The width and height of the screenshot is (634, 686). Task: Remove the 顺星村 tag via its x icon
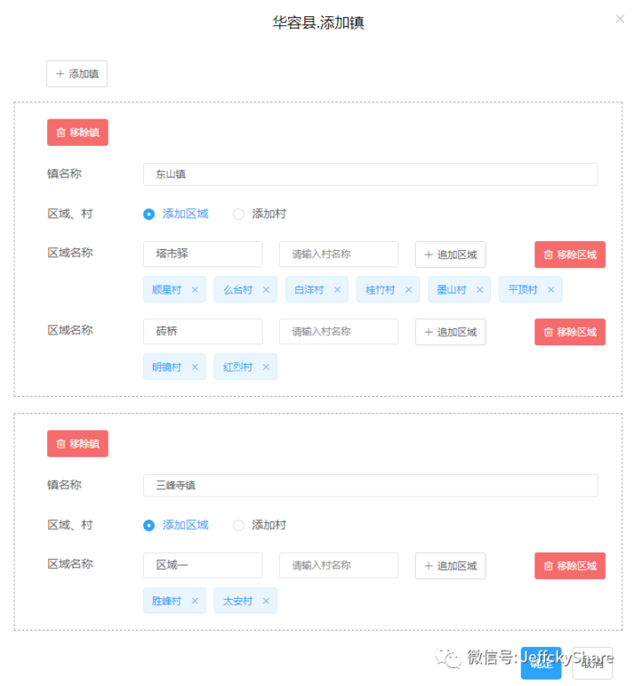pos(195,290)
